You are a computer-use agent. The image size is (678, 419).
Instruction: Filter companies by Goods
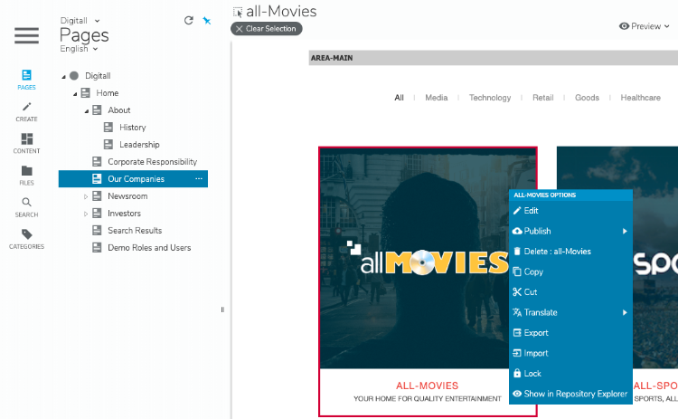pyautogui.click(x=587, y=98)
